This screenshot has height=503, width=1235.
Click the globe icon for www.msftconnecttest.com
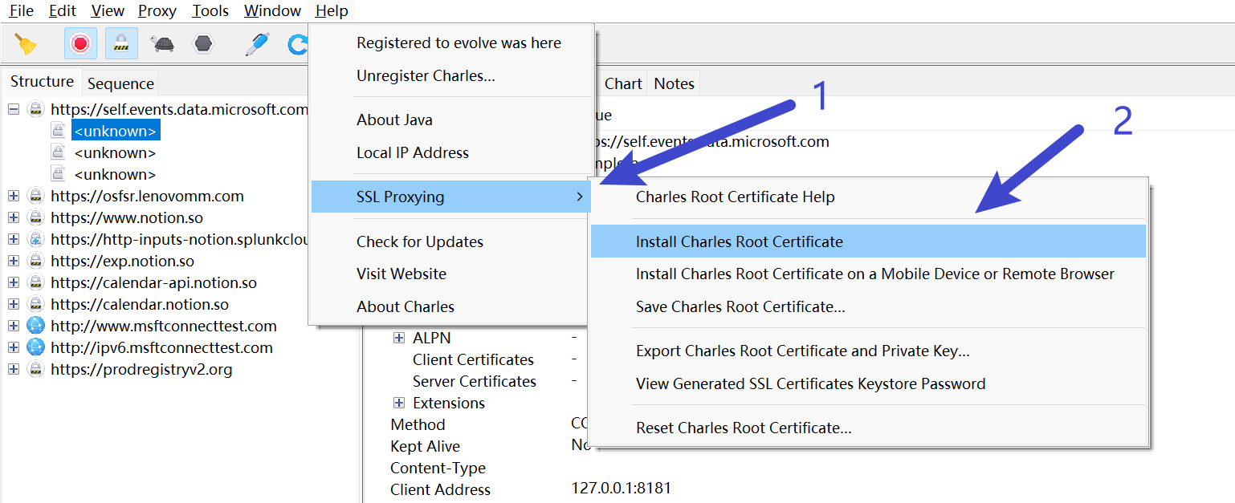pyautogui.click(x=35, y=326)
